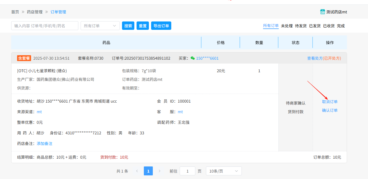Click the mt customer service link

pyautogui.click(x=180, y=112)
